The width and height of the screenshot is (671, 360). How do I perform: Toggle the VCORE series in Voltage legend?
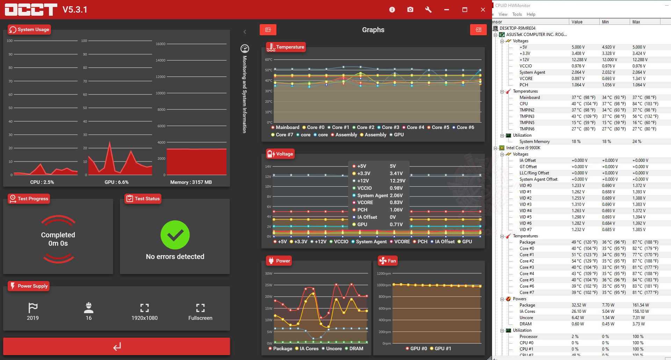(x=399, y=242)
